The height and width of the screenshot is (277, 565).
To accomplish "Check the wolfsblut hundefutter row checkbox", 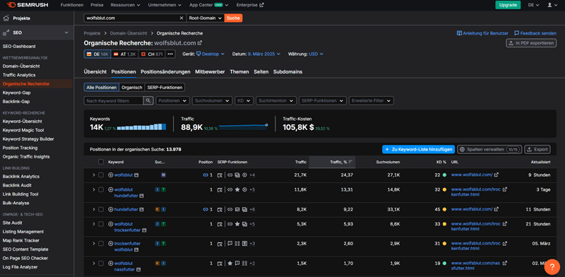I will (101, 189).
